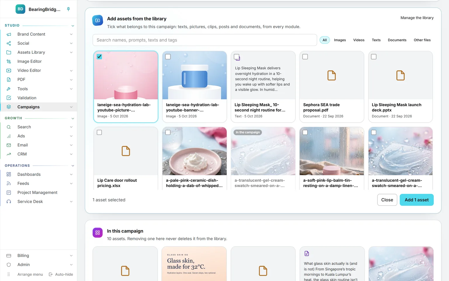Expand the Brand Content submenu chevron
The width and height of the screenshot is (449, 281).
pyautogui.click(x=71, y=34)
